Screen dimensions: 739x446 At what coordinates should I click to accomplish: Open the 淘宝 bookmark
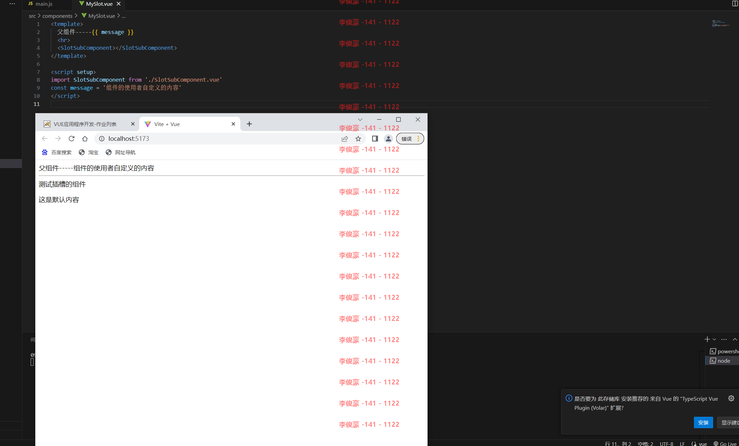(x=88, y=152)
